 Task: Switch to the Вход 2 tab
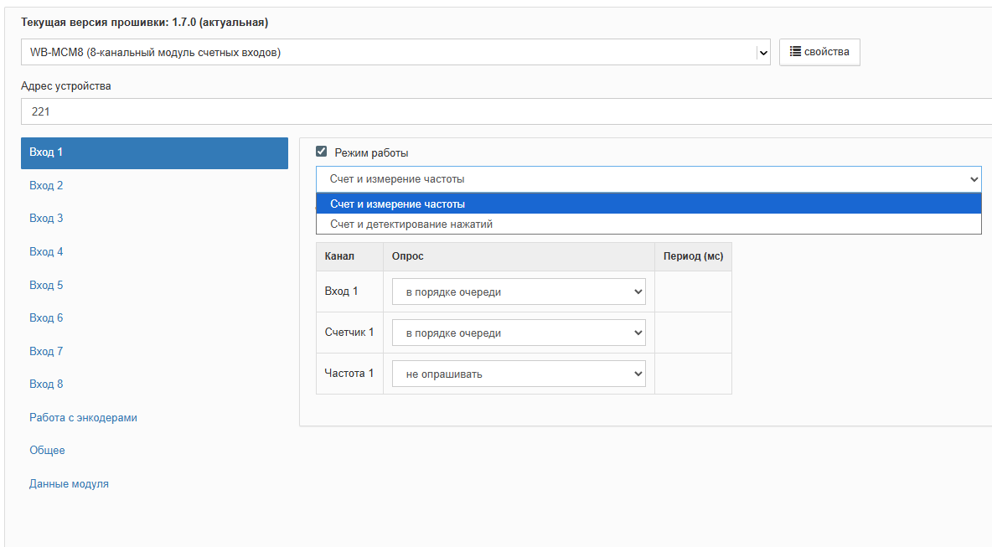pyautogui.click(x=46, y=186)
